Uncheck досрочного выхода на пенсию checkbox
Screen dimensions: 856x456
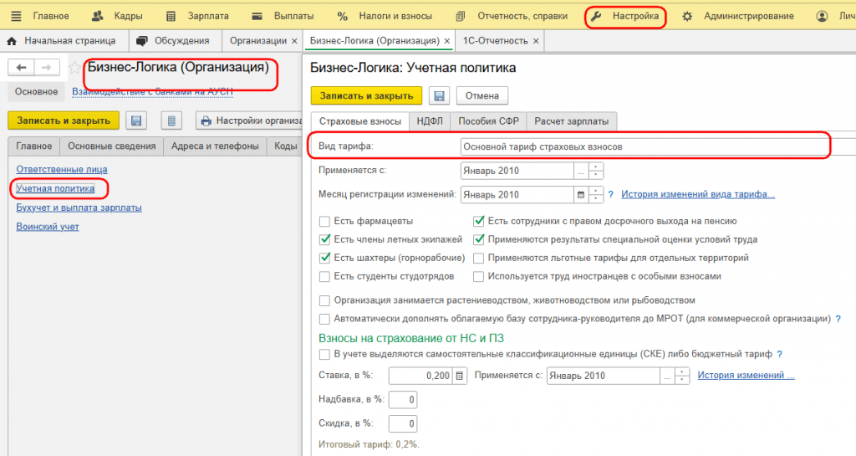479,221
